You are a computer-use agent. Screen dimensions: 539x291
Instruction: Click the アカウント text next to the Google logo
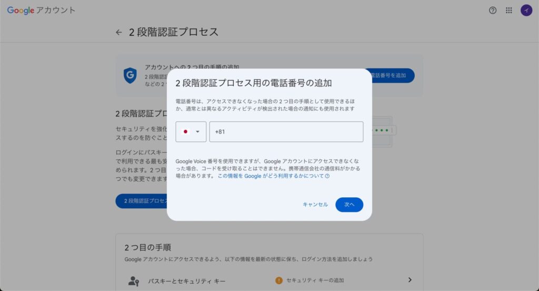point(56,11)
